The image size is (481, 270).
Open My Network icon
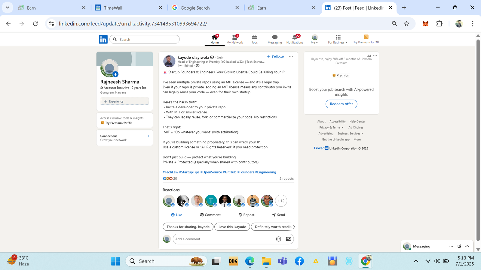click(234, 39)
